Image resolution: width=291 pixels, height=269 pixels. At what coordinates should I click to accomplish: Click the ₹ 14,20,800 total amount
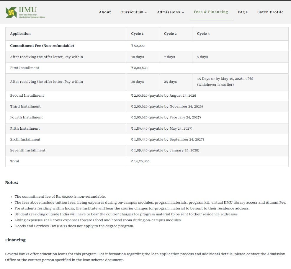[140, 161]
